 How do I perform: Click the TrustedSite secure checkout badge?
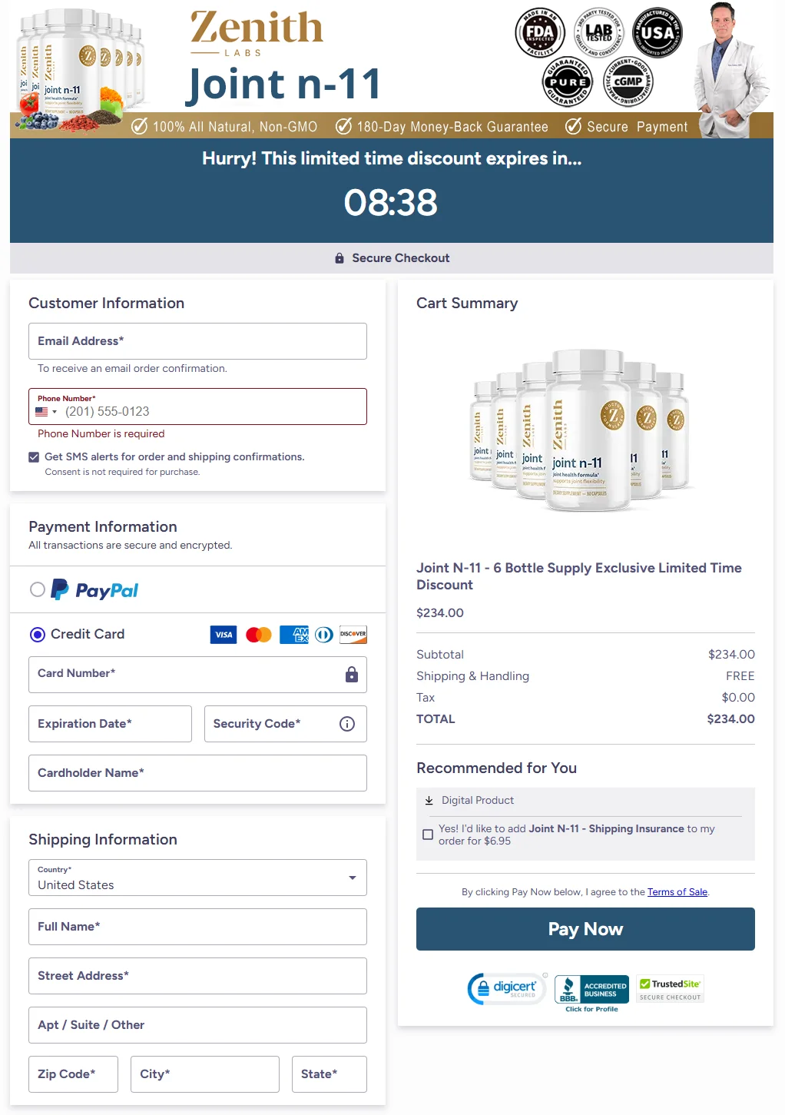(x=671, y=989)
